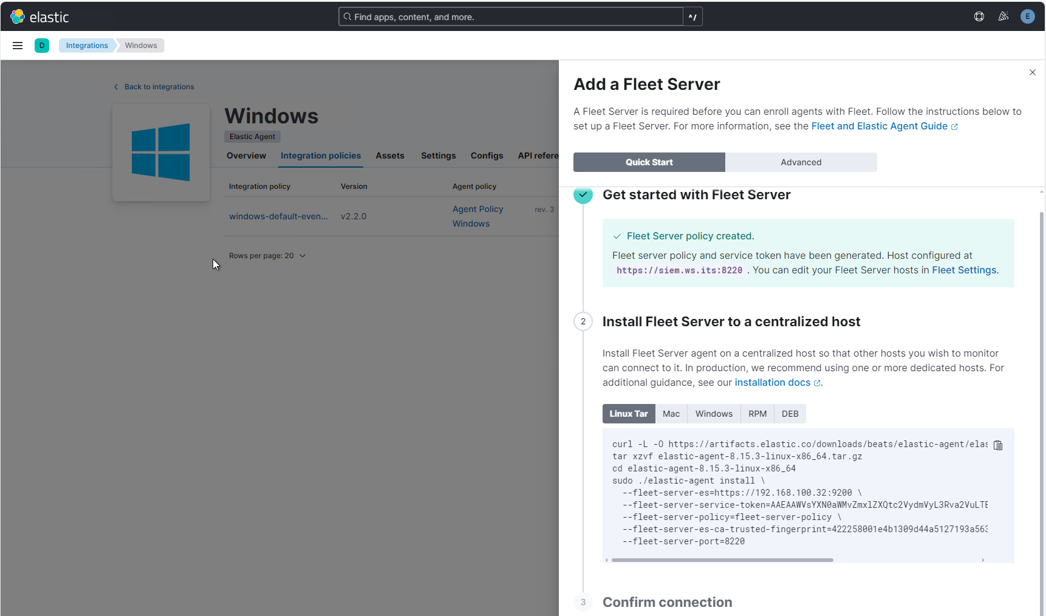
Task: Open the Elastic home logo
Action: 39,16
